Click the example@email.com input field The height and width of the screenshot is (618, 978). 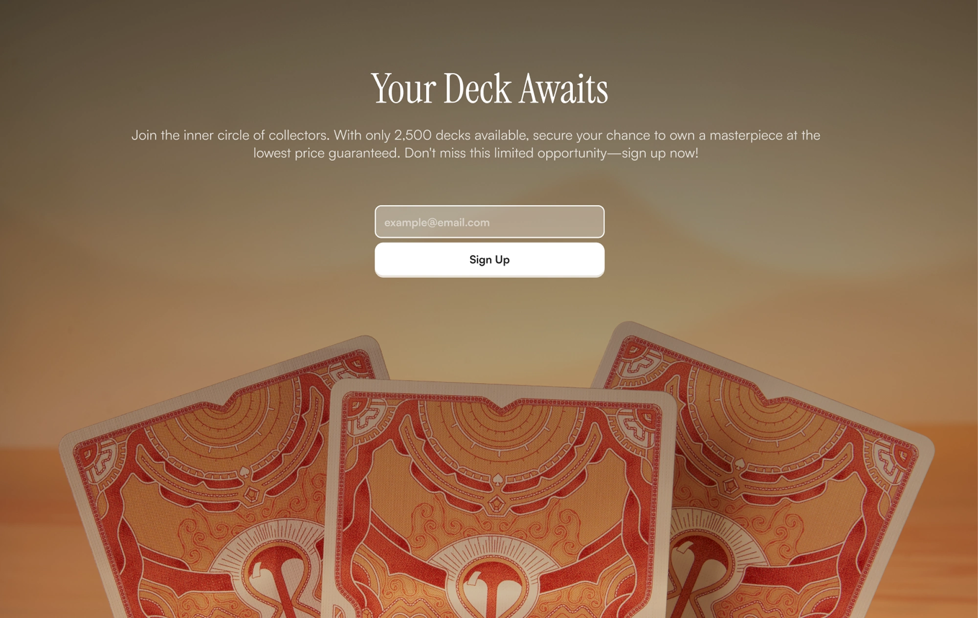[x=489, y=222]
